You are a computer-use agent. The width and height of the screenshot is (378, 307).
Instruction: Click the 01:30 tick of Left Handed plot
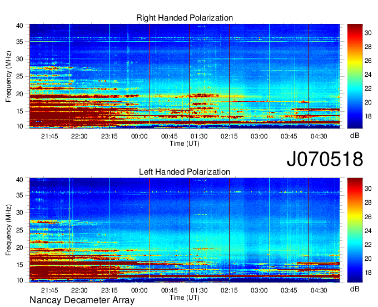(x=199, y=290)
